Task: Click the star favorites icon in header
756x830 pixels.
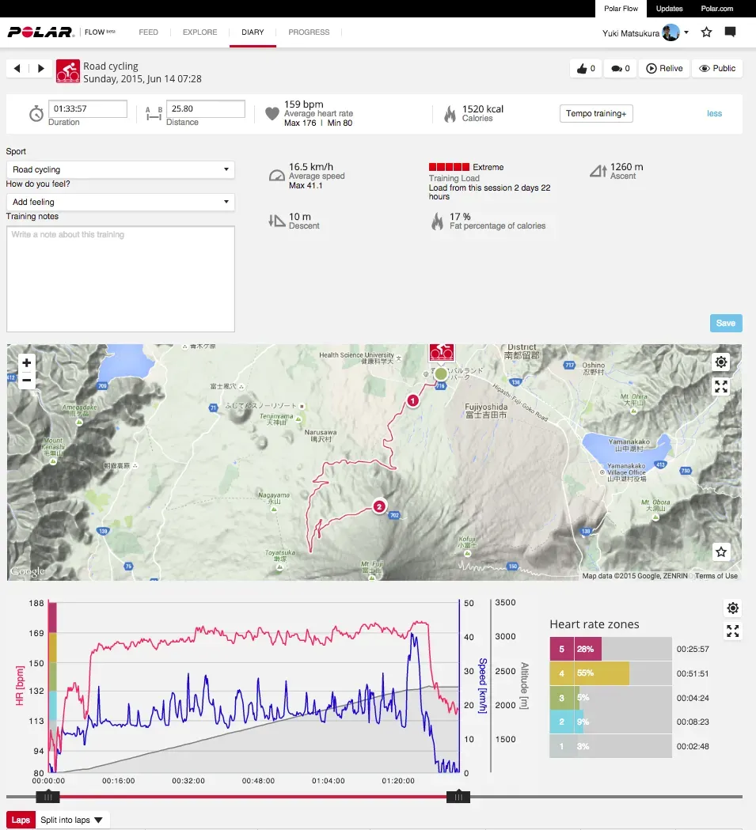Action: 706,32
